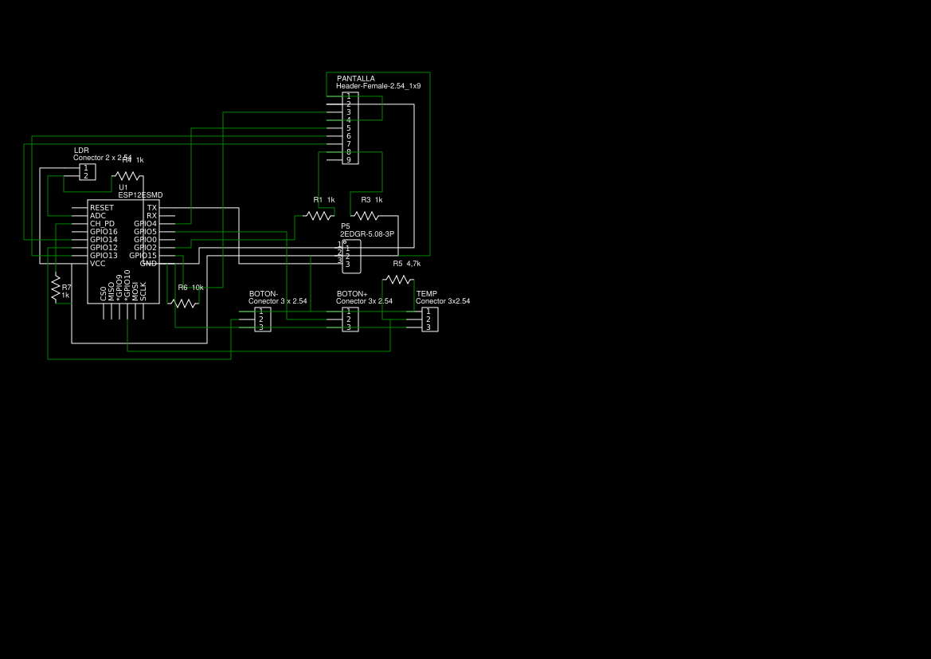The height and width of the screenshot is (659, 931).
Task: Select the BOTON- connector label
Action: pyautogui.click(x=264, y=294)
